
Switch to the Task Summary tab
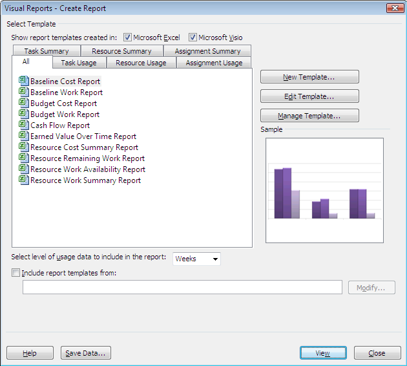click(x=47, y=51)
